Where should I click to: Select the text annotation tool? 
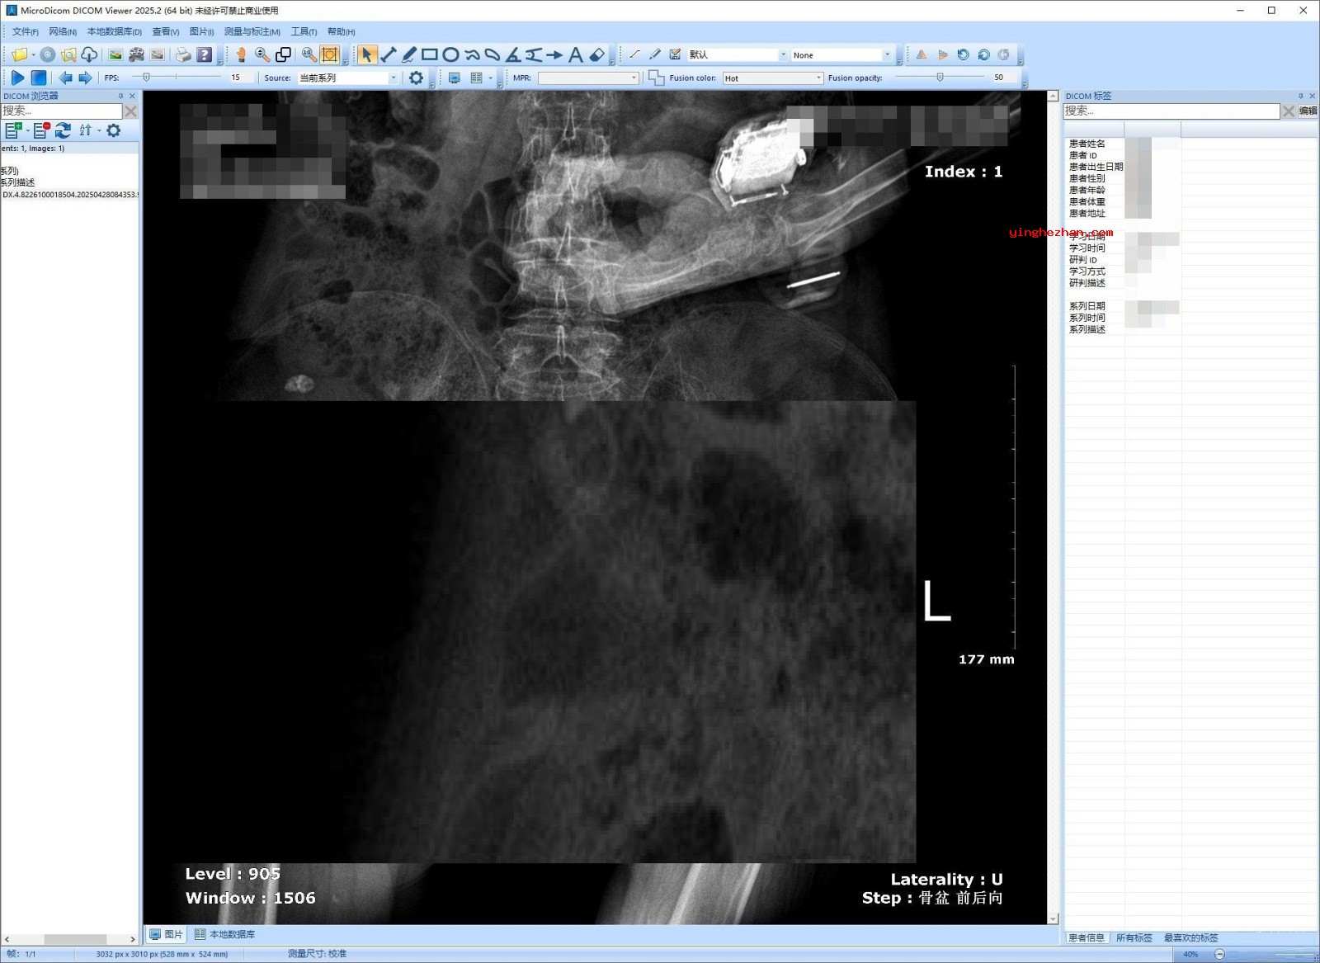click(576, 55)
